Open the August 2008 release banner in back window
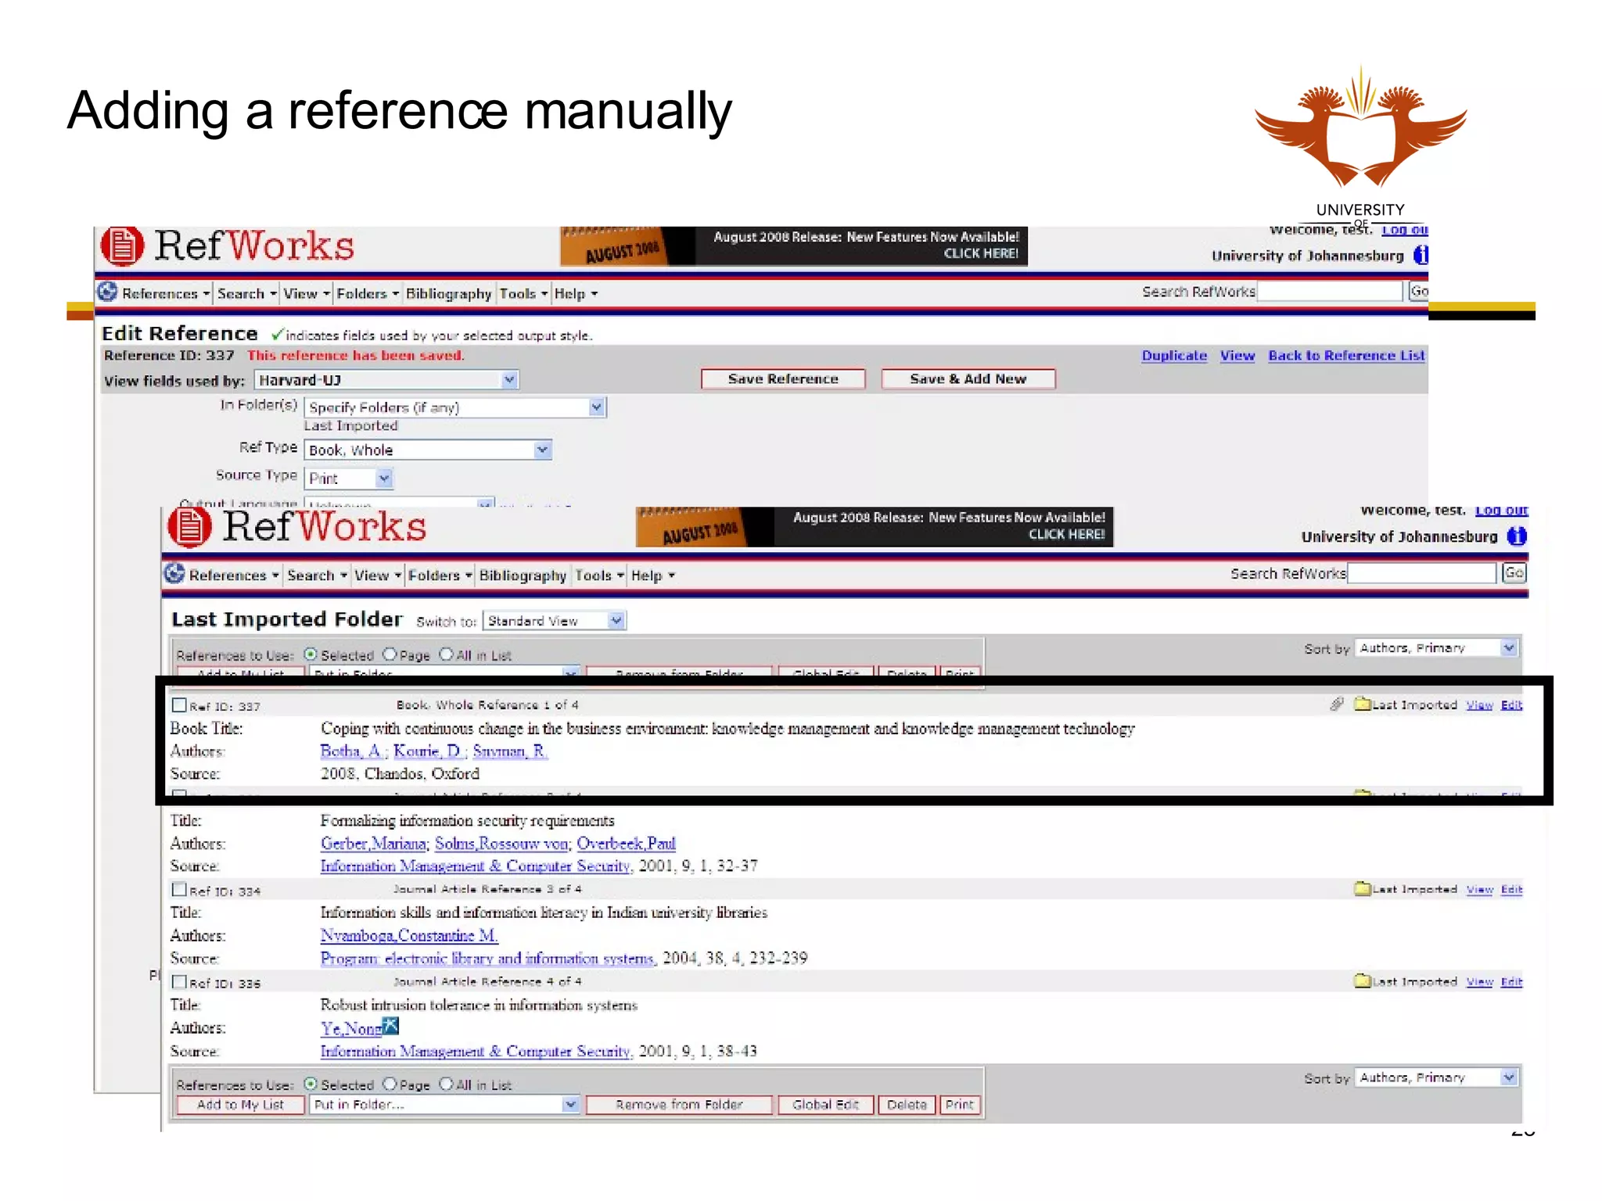This screenshot has height=1201, width=1602. click(793, 246)
